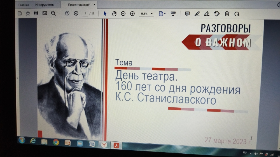Open Google Chrome from the taskbar
This screenshot has width=280, height=157.
point(56,142)
